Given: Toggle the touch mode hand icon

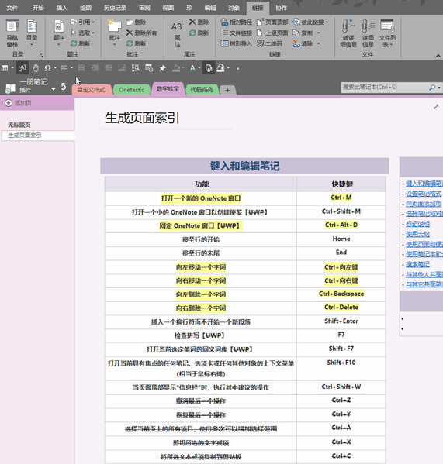Looking at the screenshot, I should pyautogui.click(x=36, y=68).
